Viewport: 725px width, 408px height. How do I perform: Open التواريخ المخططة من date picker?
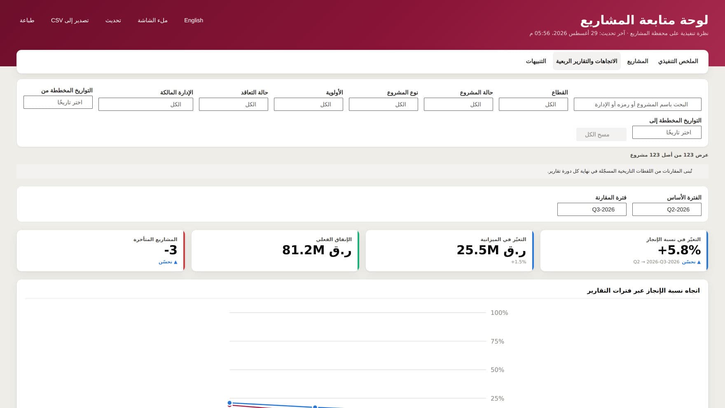click(x=58, y=102)
